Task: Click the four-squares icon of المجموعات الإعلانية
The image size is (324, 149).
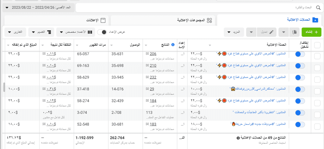Action: point(209,20)
